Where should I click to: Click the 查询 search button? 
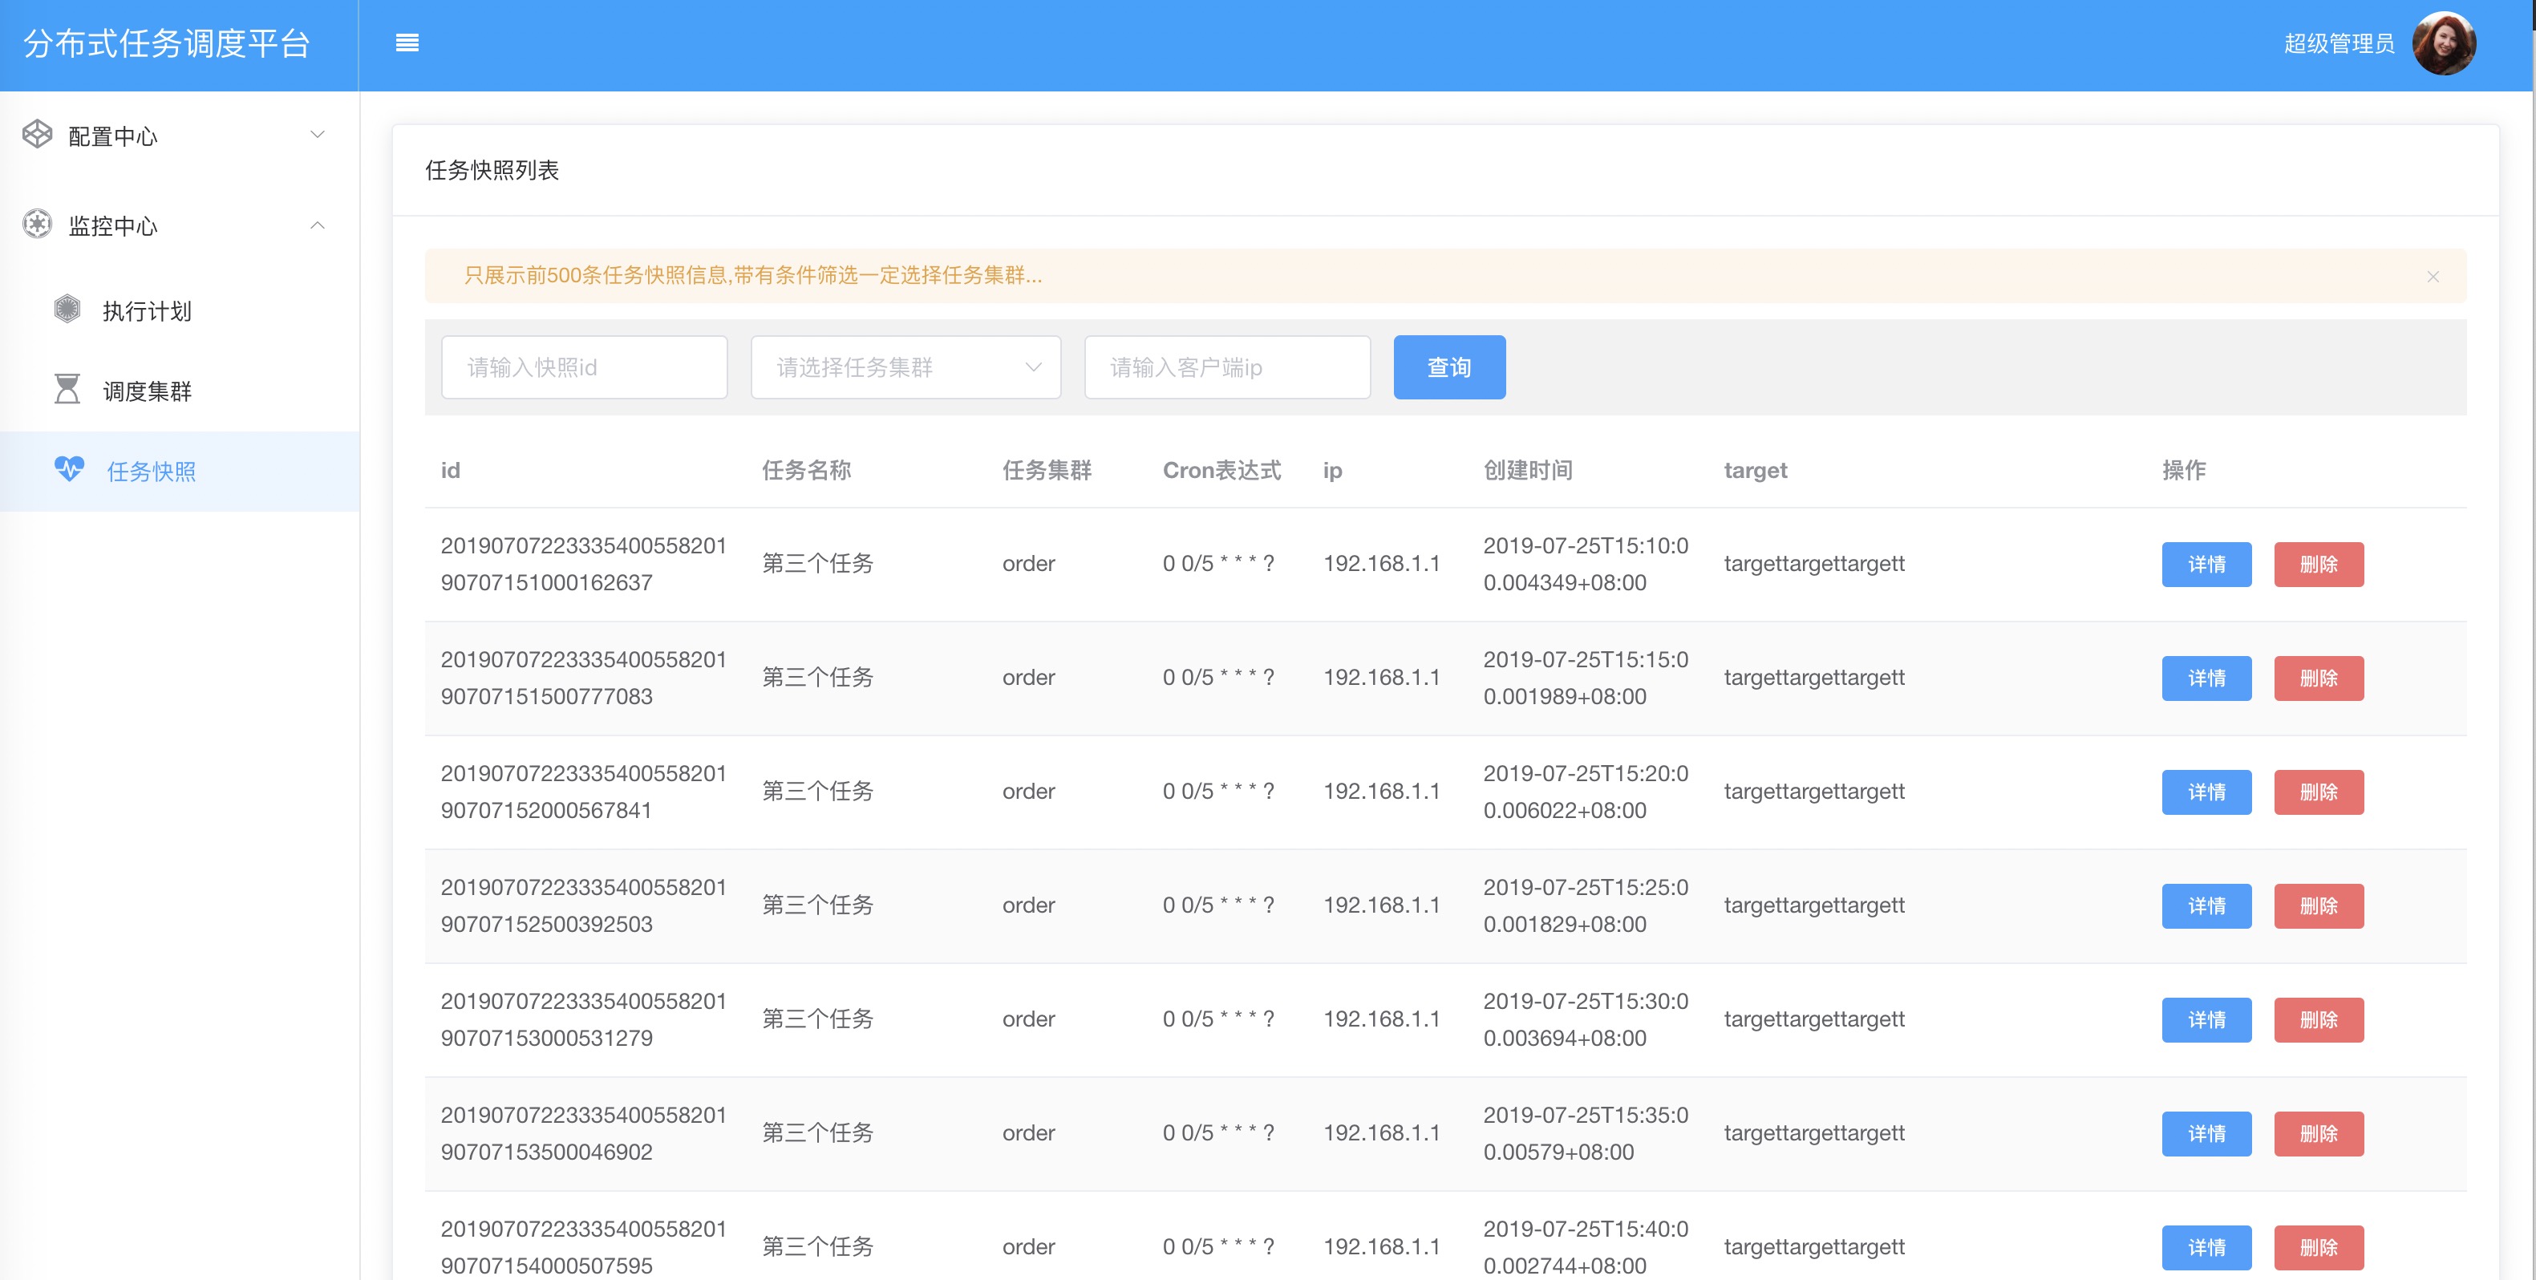[1448, 367]
